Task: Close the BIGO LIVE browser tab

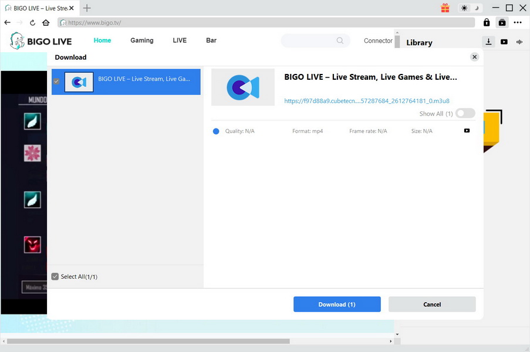Action: tap(72, 8)
